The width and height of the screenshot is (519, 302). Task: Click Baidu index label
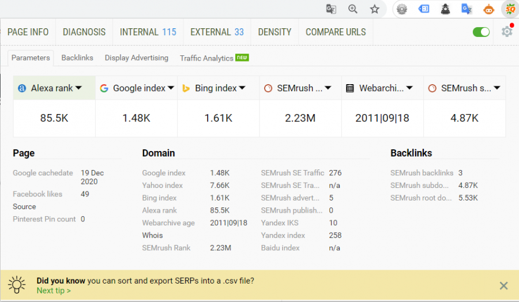(x=280, y=248)
